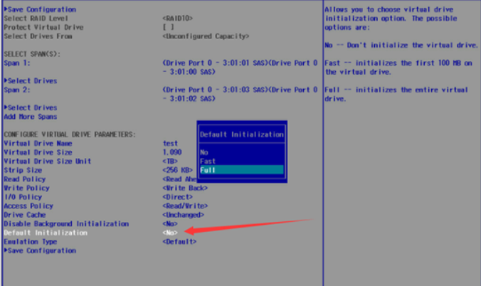This screenshot has width=481, height=286.
Task: Choose Fast in Default Initialization popup
Action: click(x=241, y=161)
